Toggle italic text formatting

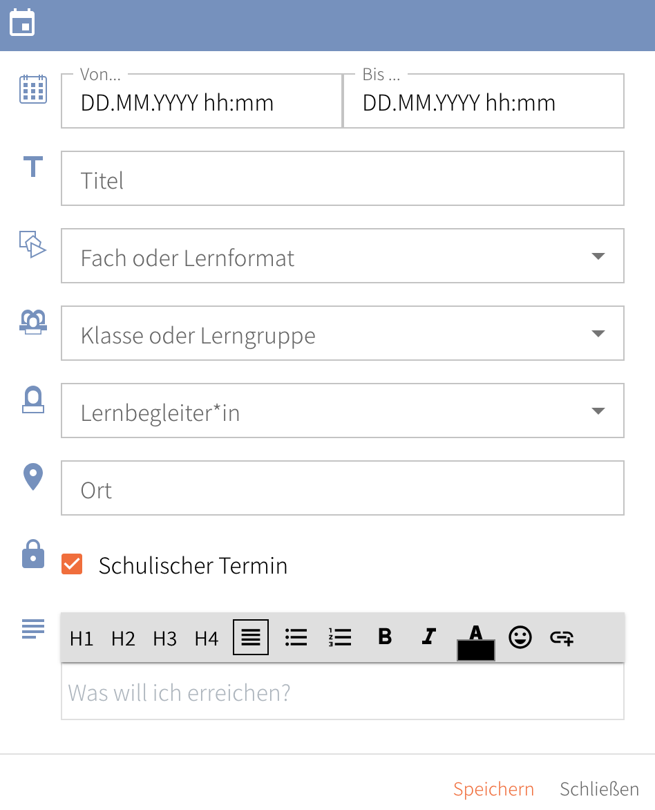click(x=429, y=637)
